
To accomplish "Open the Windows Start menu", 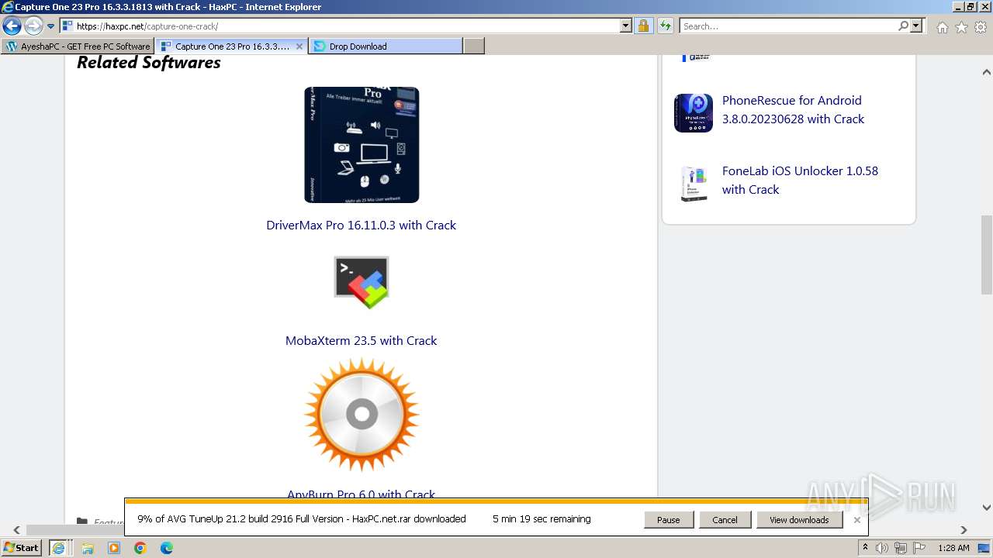I will coord(22,548).
